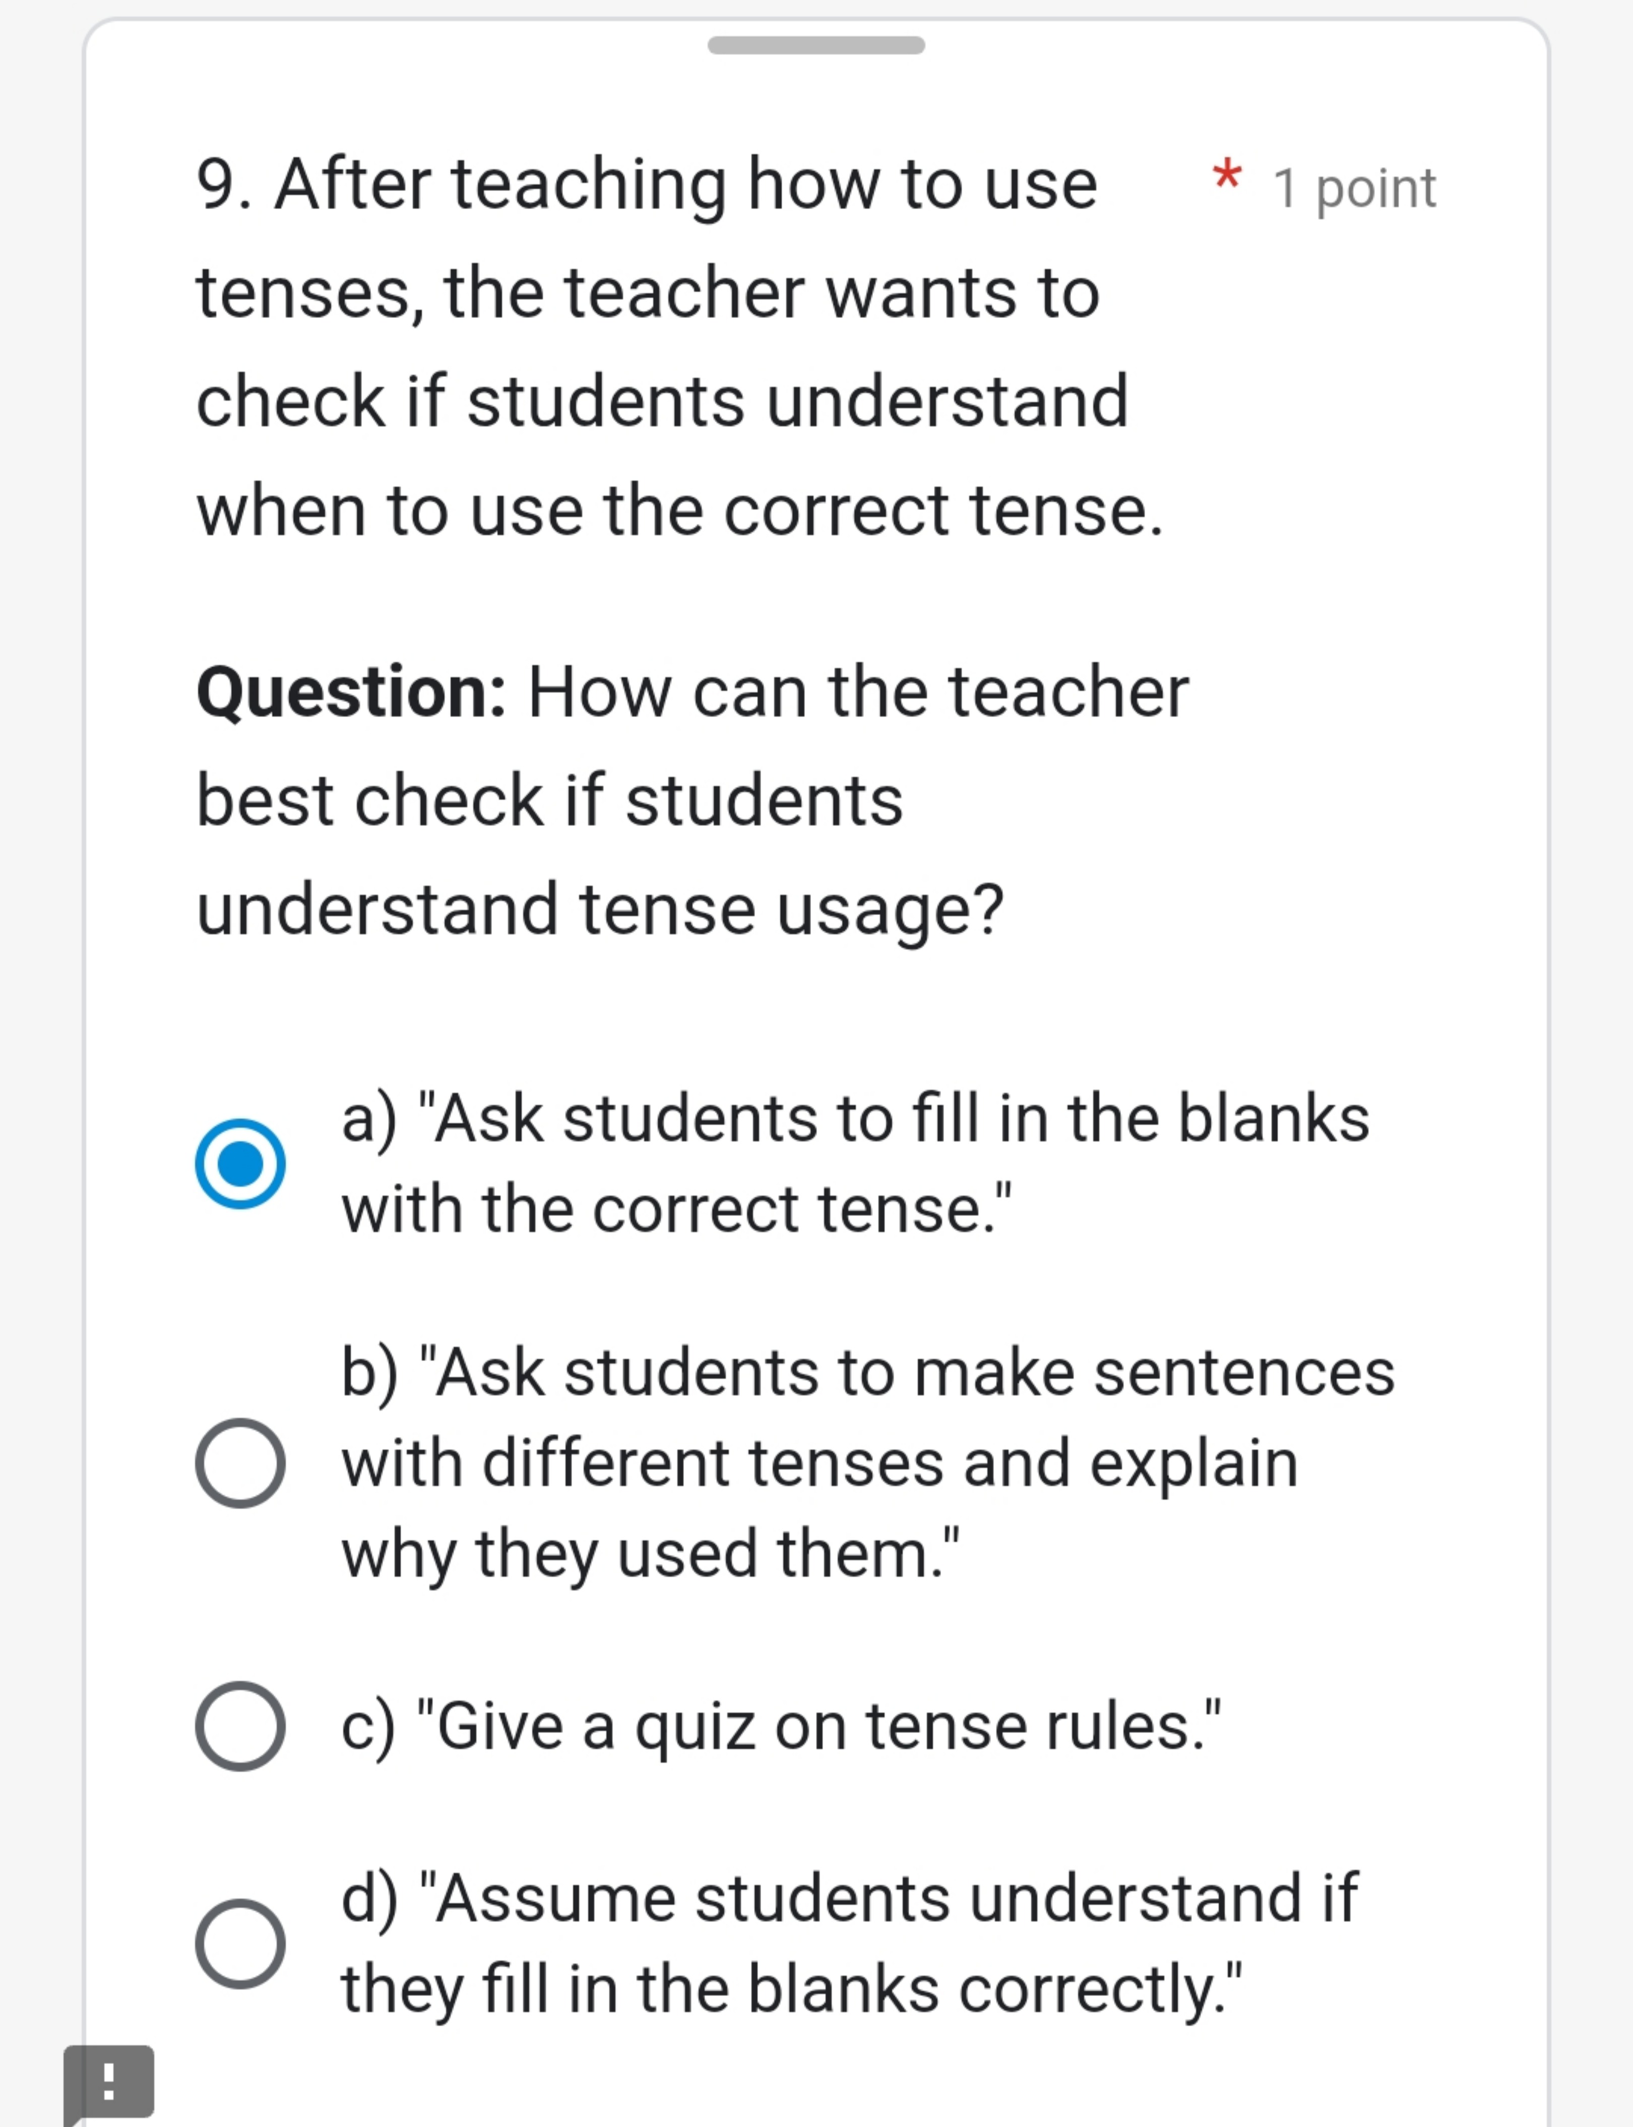Choose option d radio button

click(x=240, y=1944)
